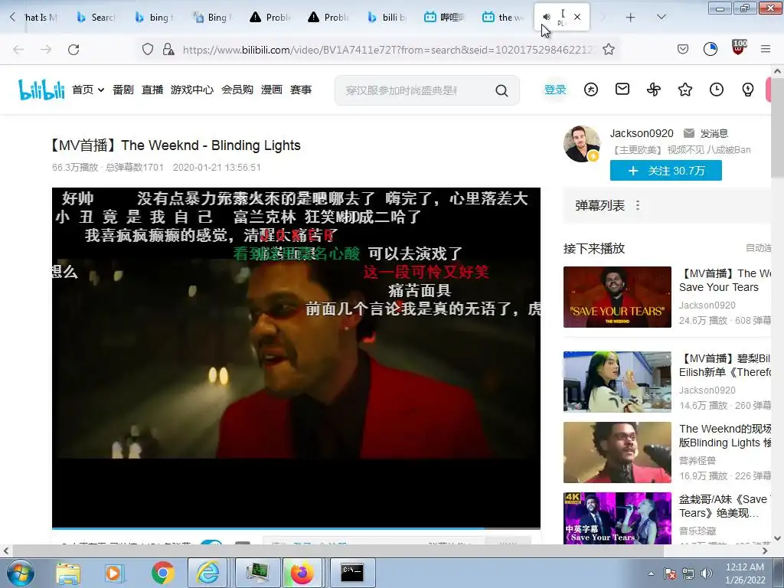Open the Save Your Tears video title

tap(724, 280)
